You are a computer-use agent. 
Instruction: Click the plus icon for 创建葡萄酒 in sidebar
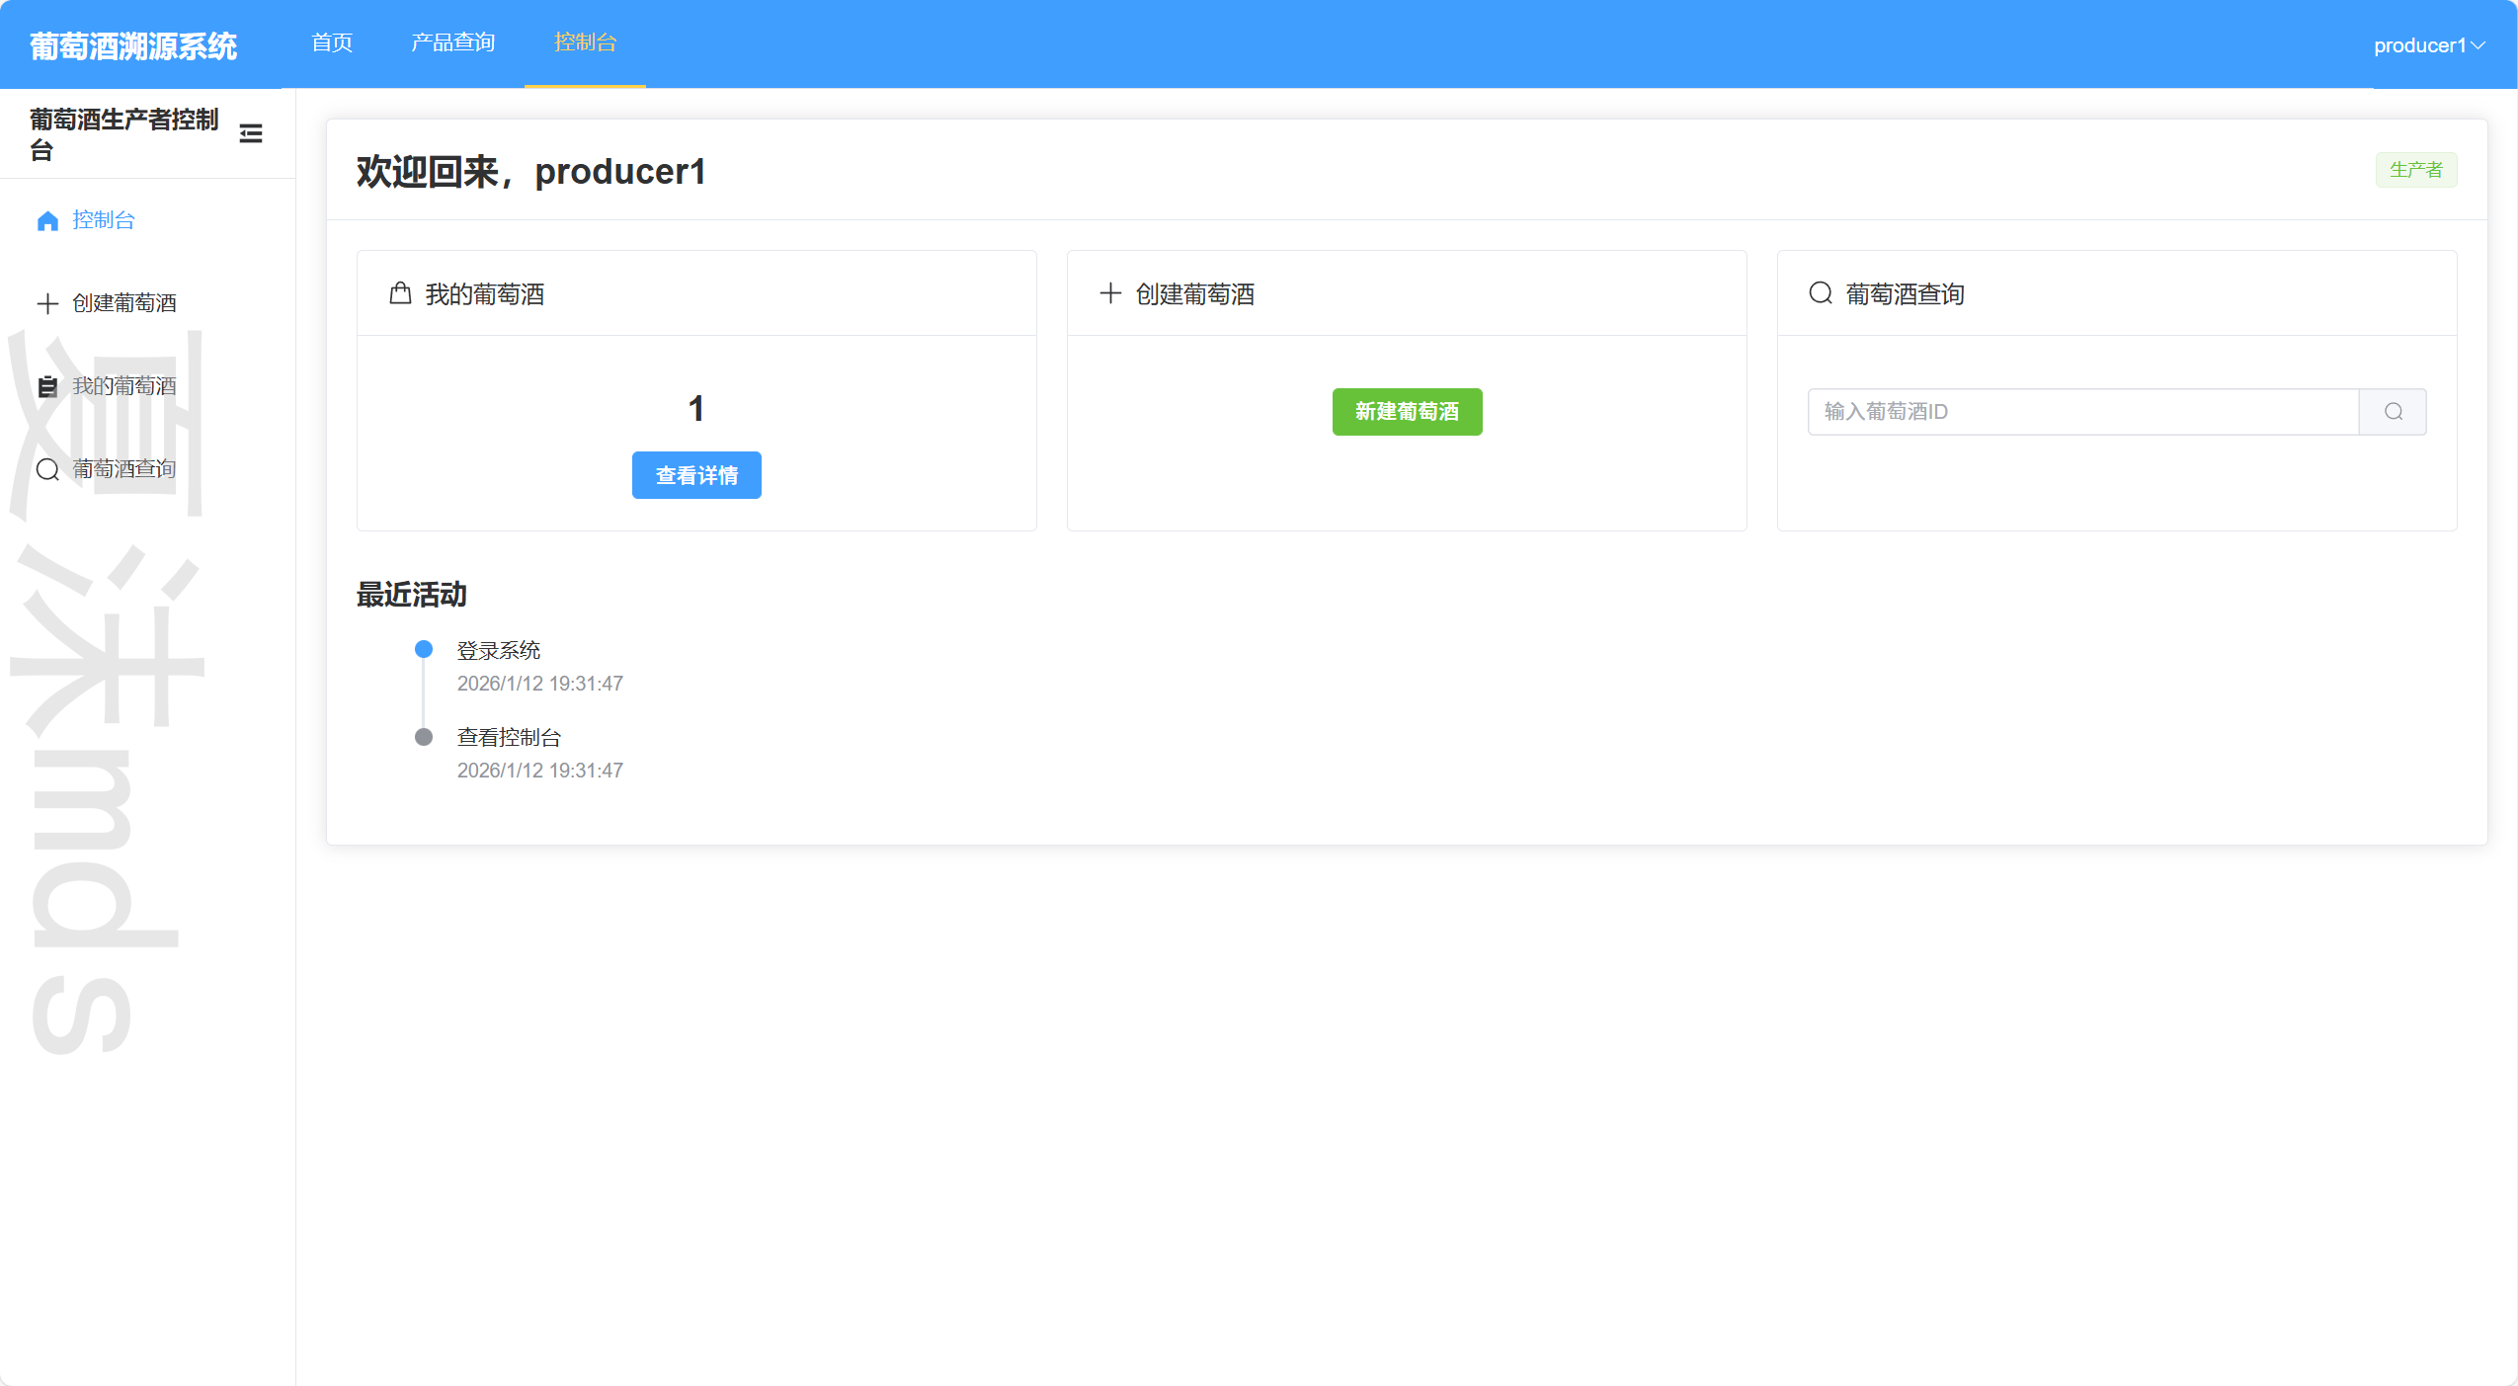point(47,303)
